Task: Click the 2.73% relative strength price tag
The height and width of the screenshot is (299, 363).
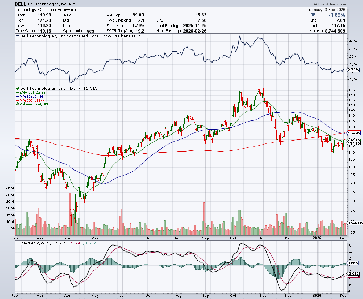Action: [353, 70]
